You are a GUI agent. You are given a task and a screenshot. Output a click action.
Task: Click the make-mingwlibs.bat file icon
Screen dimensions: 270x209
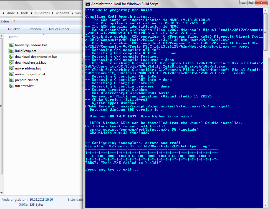click(12, 74)
